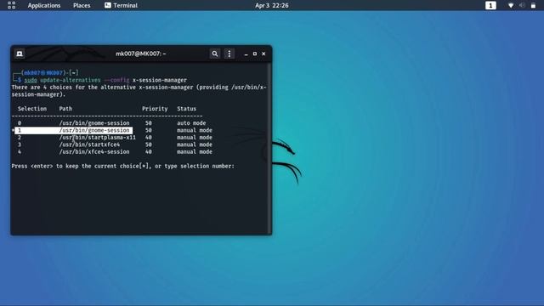The image size is (544, 306).
Task: Open the Activities overview grid icon
Action: click(11, 5)
